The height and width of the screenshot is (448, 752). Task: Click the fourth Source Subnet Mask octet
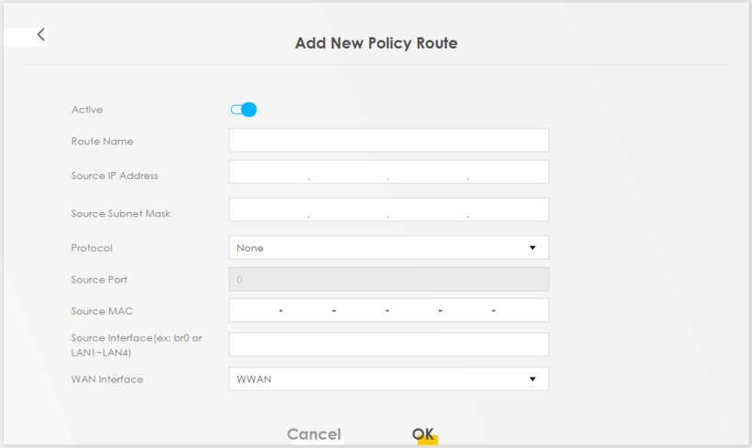coord(508,210)
